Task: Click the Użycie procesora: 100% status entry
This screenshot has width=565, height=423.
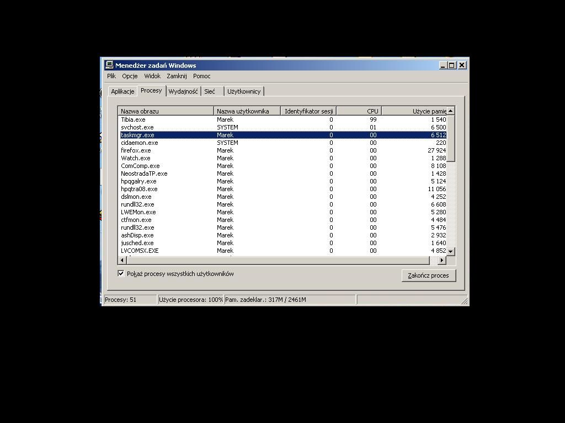Action: point(190,300)
